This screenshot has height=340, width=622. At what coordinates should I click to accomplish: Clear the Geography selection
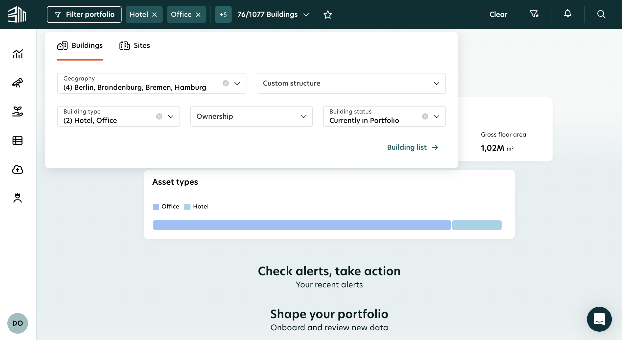pos(226,83)
